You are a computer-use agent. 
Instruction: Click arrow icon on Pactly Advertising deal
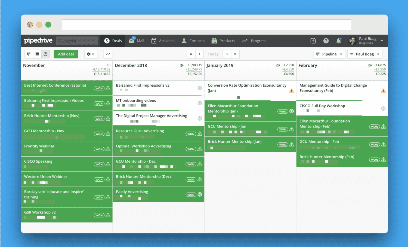pos(200,194)
